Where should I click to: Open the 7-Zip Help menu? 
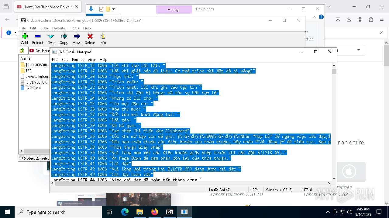(x=87, y=28)
